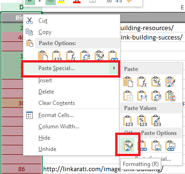The height and width of the screenshot is (174, 185).
Task: Select cell containing 86
Action: (22, 169)
